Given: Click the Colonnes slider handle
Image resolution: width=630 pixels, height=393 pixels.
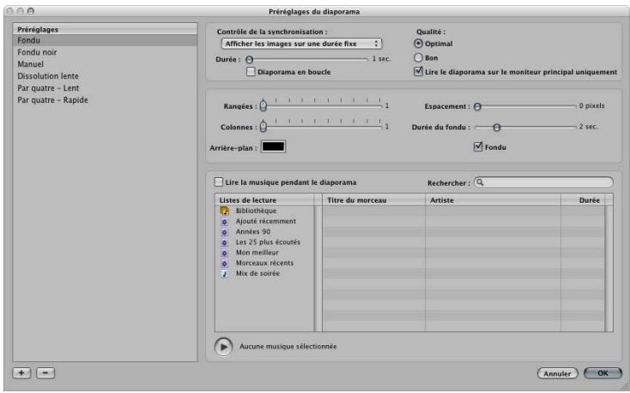Looking at the screenshot, I should pos(264,126).
